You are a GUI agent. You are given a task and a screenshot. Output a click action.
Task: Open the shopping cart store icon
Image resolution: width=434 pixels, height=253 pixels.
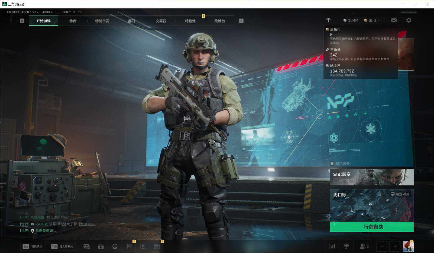click(129, 246)
